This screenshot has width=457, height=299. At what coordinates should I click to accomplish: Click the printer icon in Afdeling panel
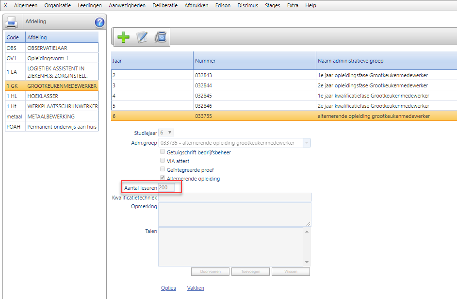click(11, 22)
